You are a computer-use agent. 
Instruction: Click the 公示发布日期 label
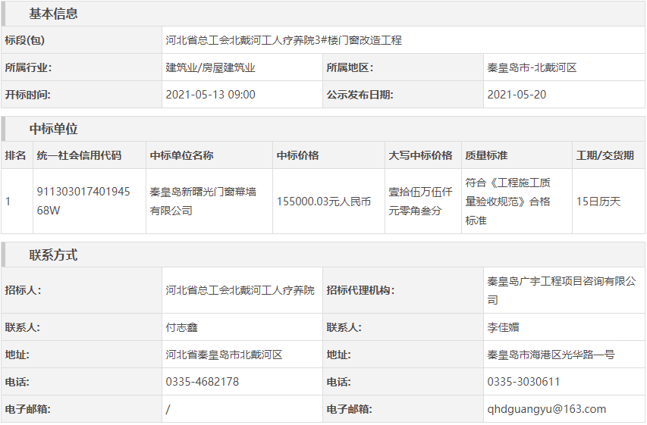360,95
